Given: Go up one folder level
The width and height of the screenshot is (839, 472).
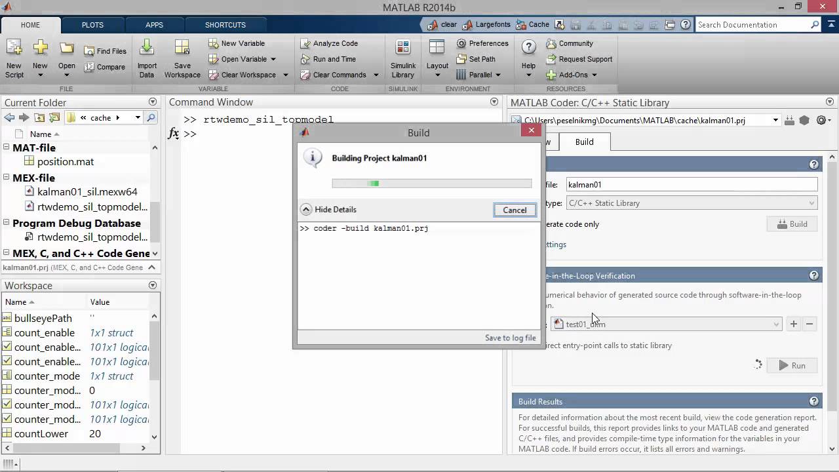Looking at the screenshot, I should coord(39,118).
